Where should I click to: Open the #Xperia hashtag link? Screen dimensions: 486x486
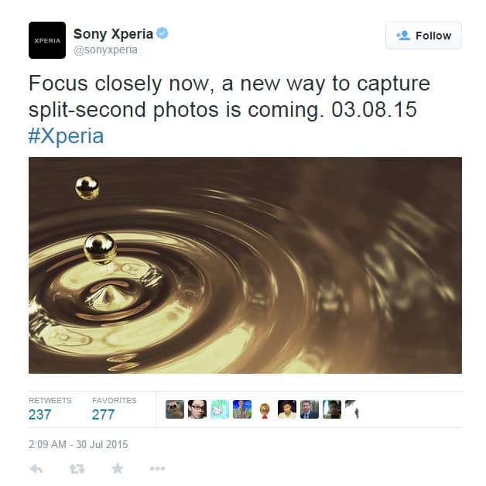(x=66, y=135)
